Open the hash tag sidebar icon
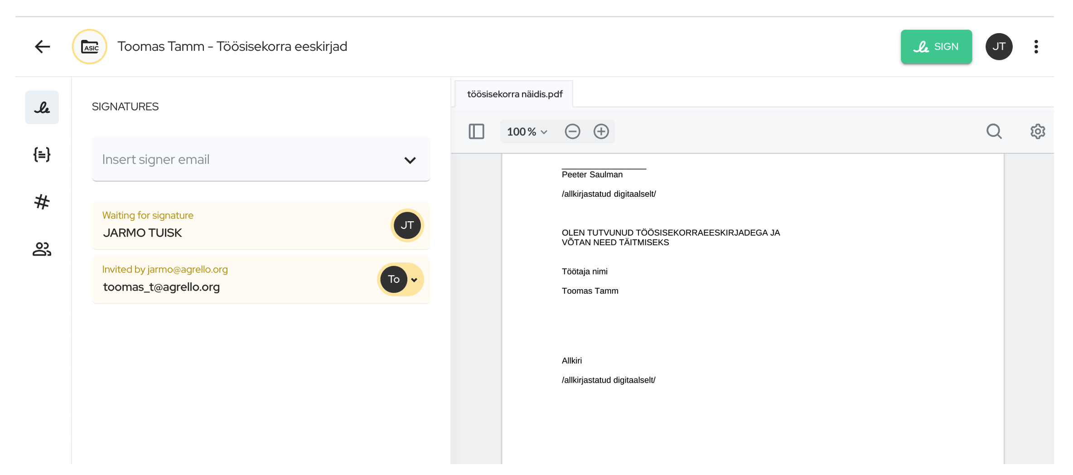This screenshot has height=475, width=1073. click(x=42, y=202)
